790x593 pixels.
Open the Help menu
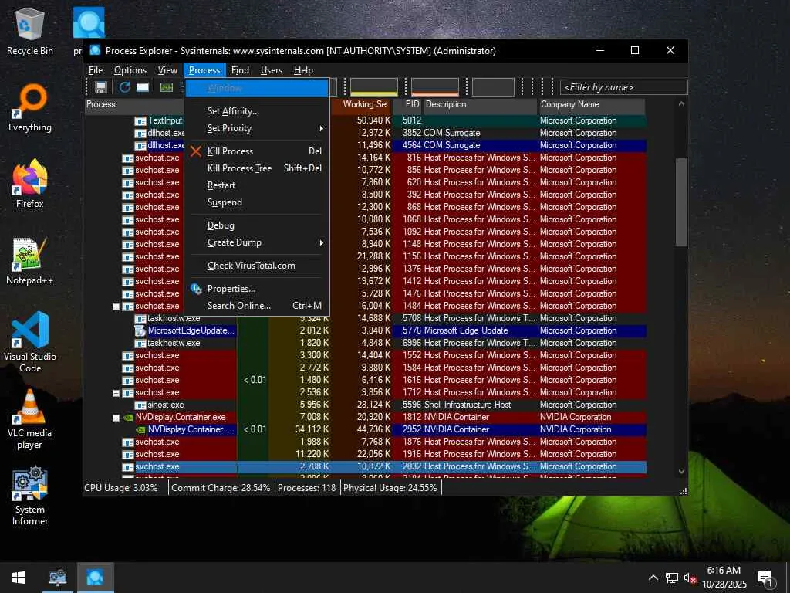click(303, 70)
